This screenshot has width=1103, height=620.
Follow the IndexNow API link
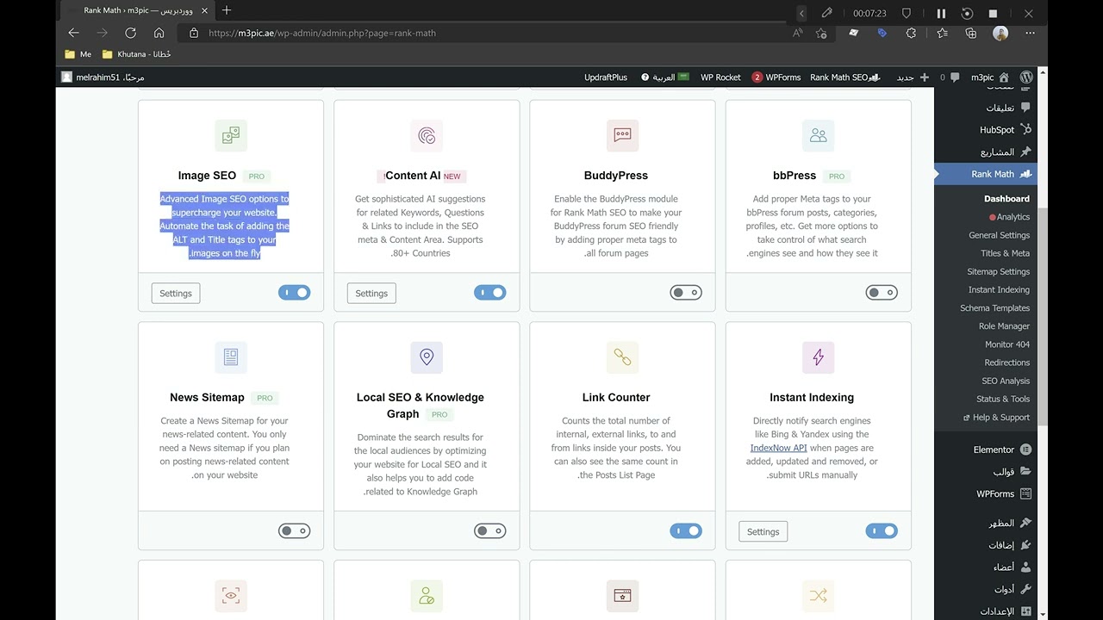(x=778, y=448)
